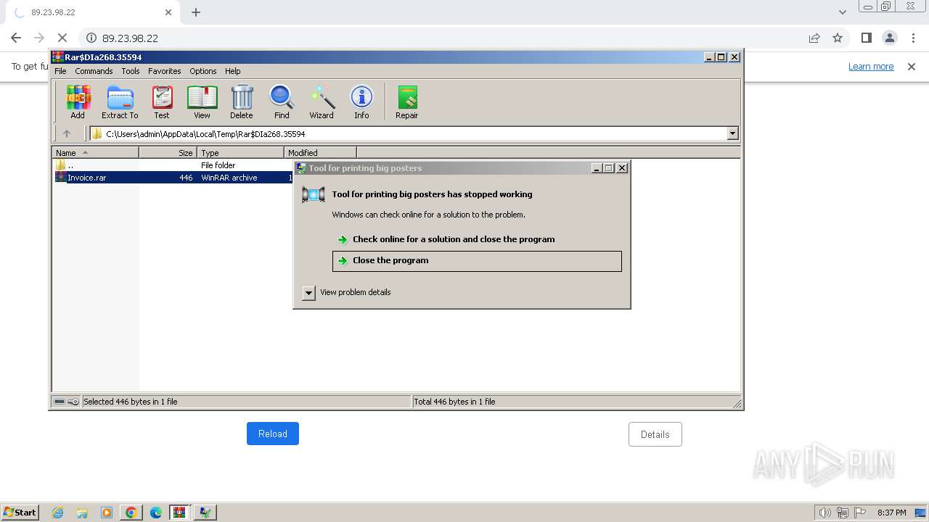Open the Chrome profile avatar icon

click(x=889, y=38)
